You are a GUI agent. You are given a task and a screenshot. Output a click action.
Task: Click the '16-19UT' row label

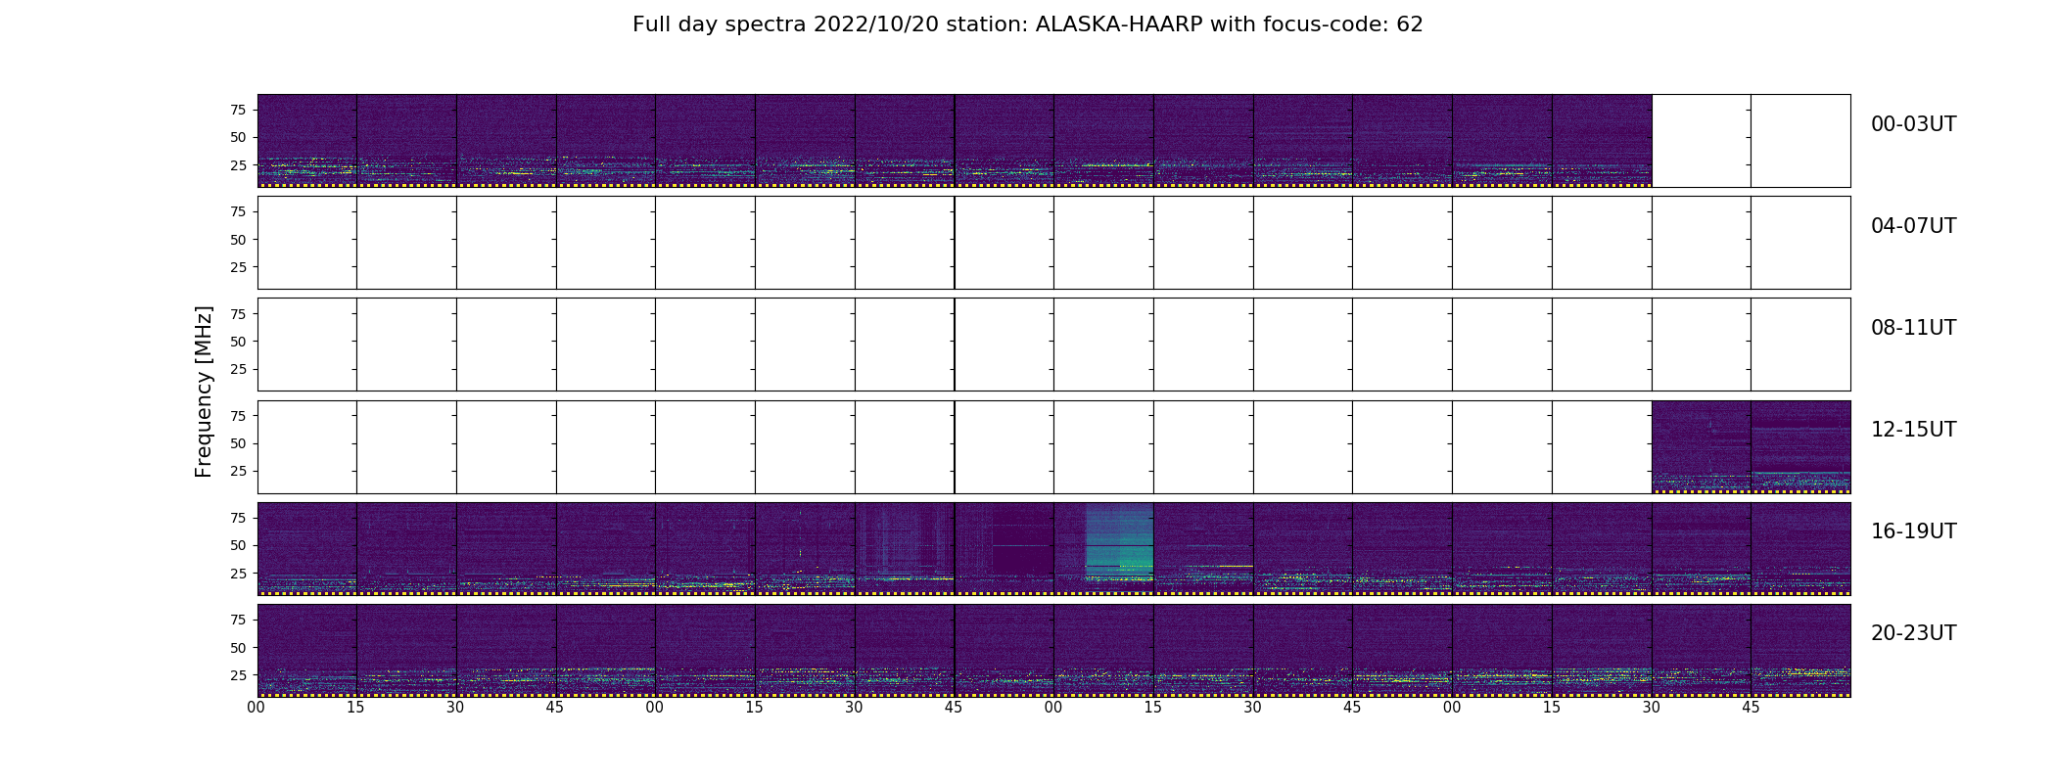pyautogui.click(x=1913, y=531)
